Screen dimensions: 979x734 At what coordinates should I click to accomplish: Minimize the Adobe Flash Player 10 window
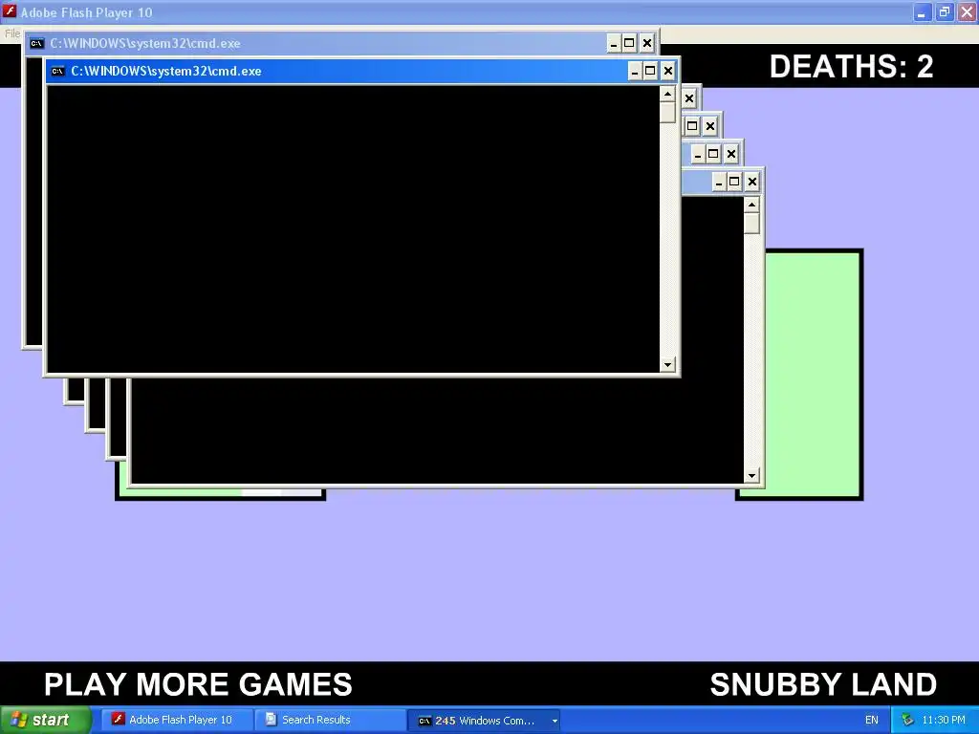[923, 11]
